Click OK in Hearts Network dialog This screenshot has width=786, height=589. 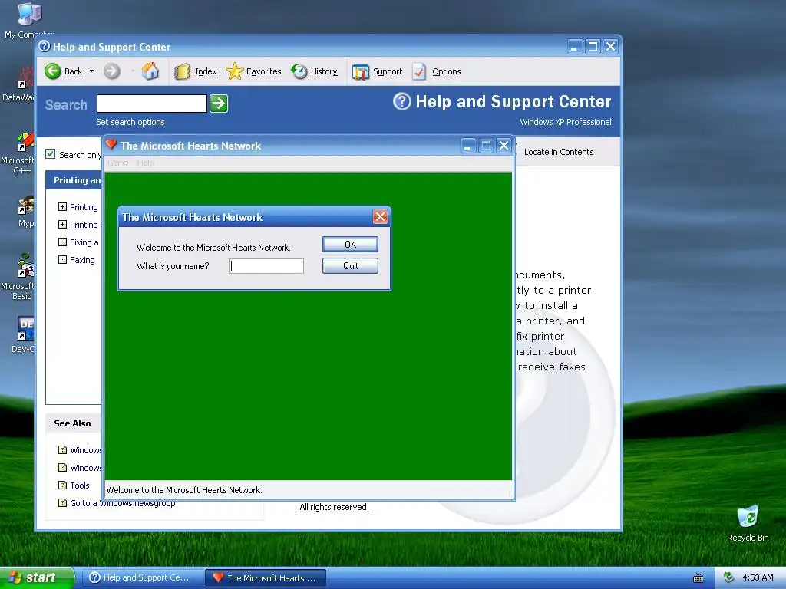(x=350, y=245)
